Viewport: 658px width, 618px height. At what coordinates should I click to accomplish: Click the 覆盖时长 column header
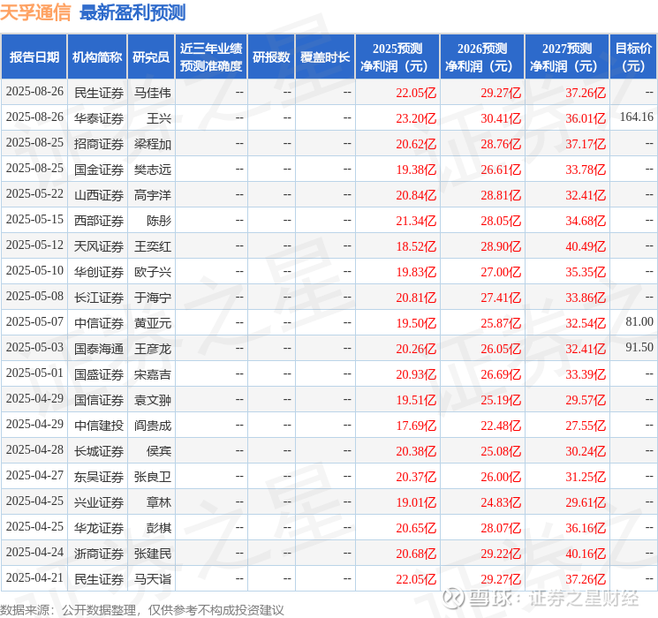click(x=325, y=57)
